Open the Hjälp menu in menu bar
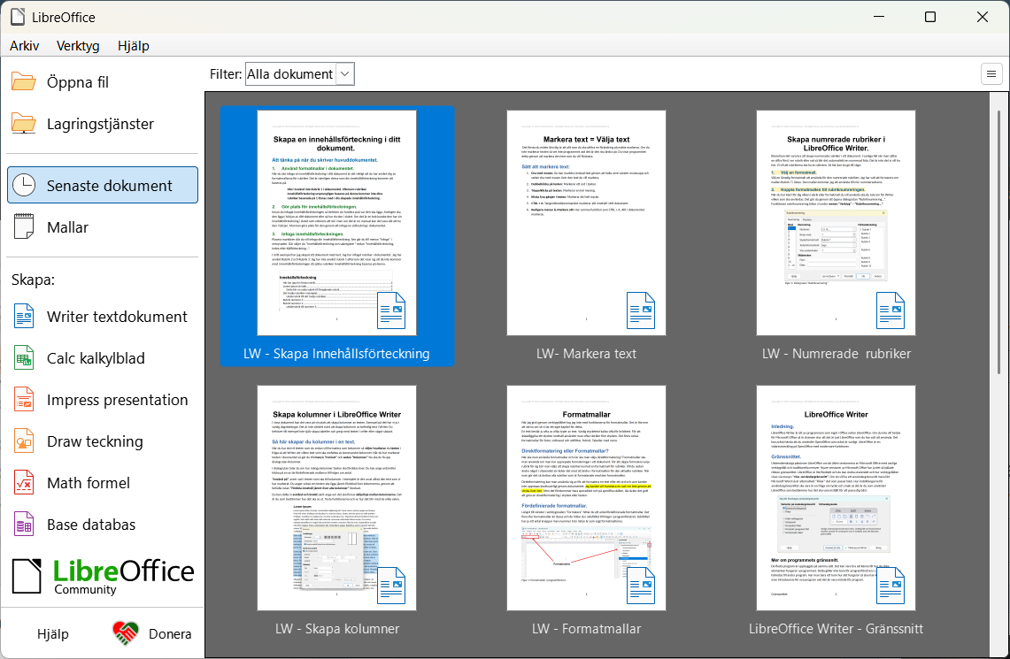The width and height of the screenshot is (1010, 659). (134, 46)
